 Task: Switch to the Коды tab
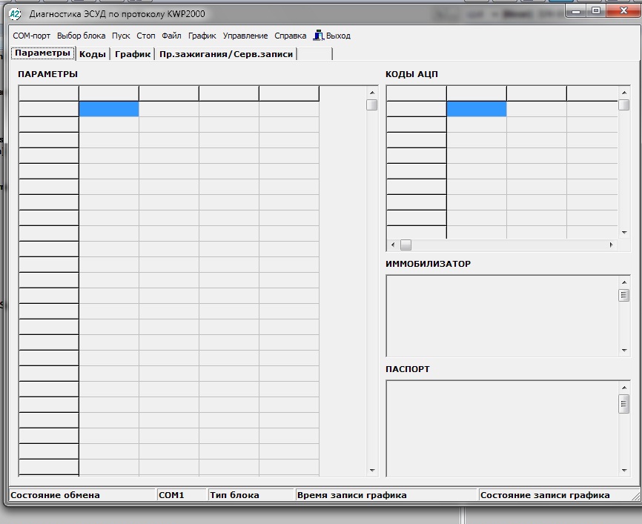point(93,54)
